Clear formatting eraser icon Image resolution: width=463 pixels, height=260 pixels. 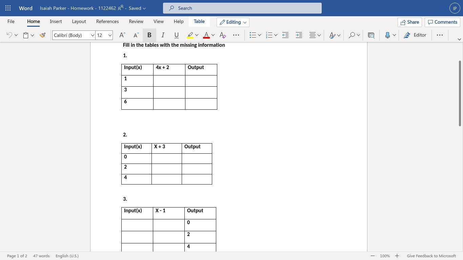(x=223, y=35)
